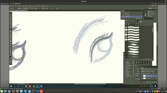Select the Background copy layer thumbnail
The width and height of the screenshot is (167, 93).
tap(144, 76)
